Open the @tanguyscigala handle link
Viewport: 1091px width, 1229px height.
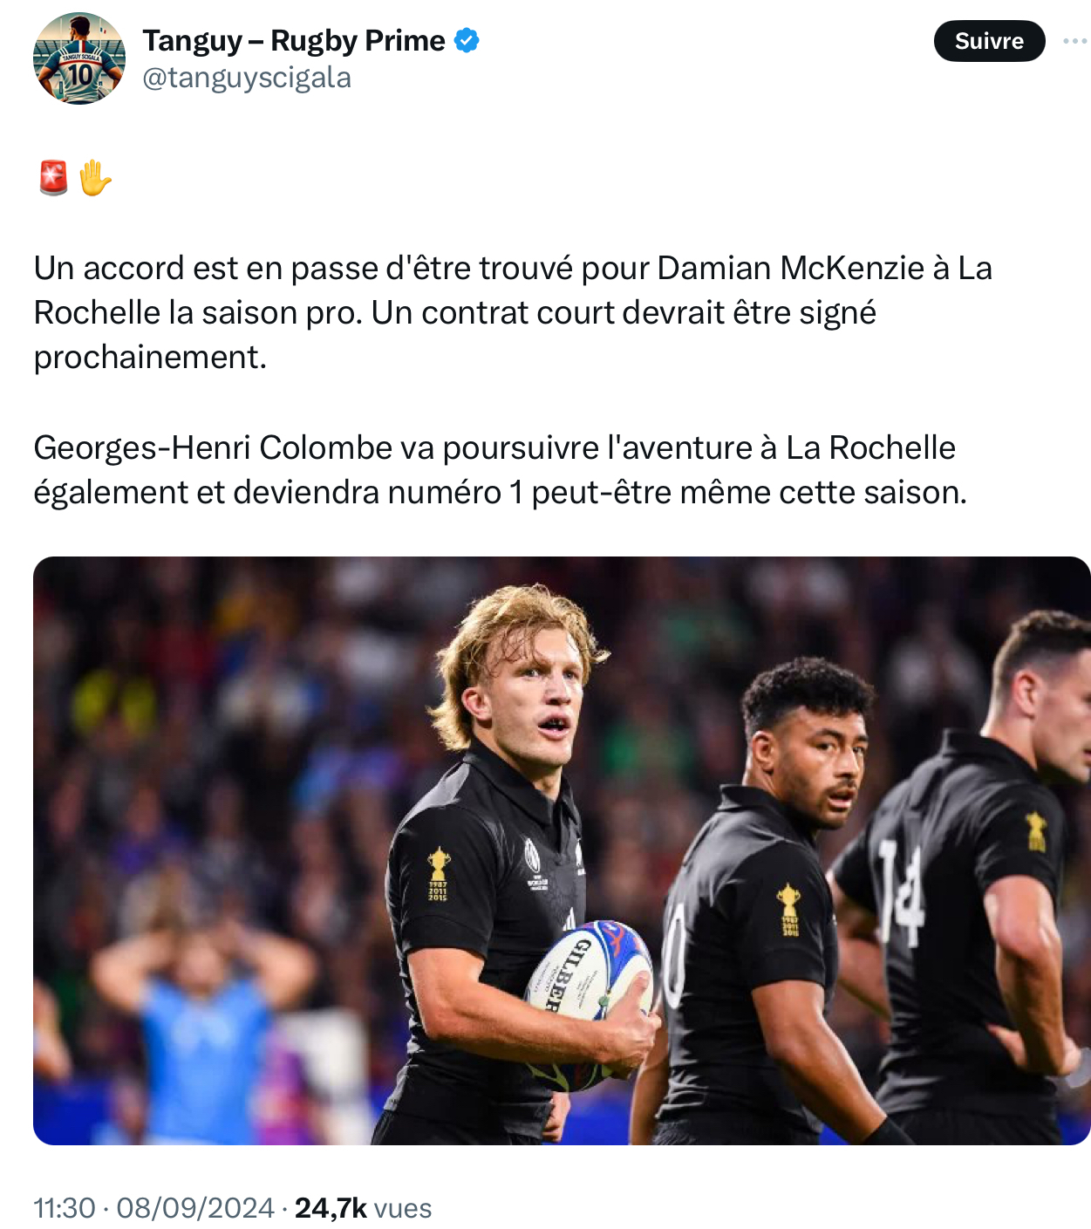246,78
